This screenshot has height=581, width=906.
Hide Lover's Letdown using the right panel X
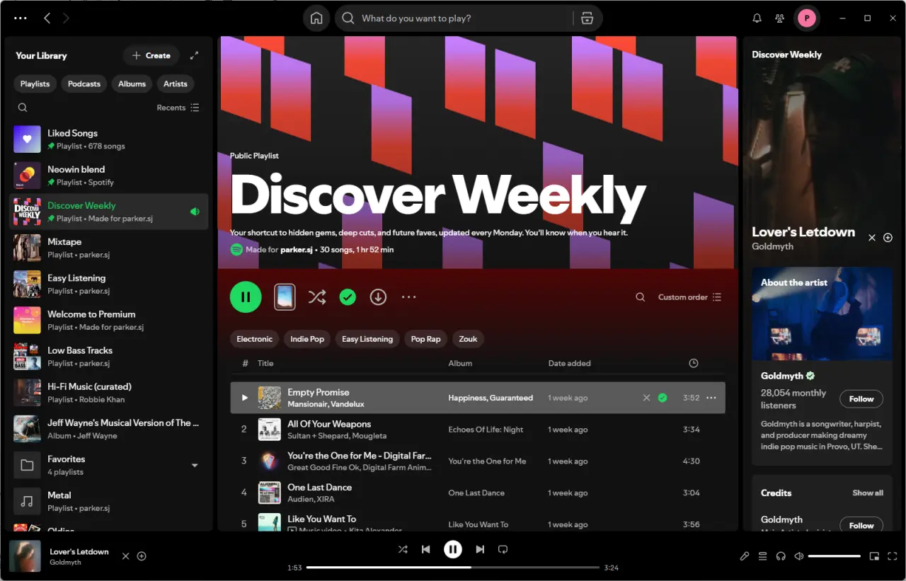point(872,238)
